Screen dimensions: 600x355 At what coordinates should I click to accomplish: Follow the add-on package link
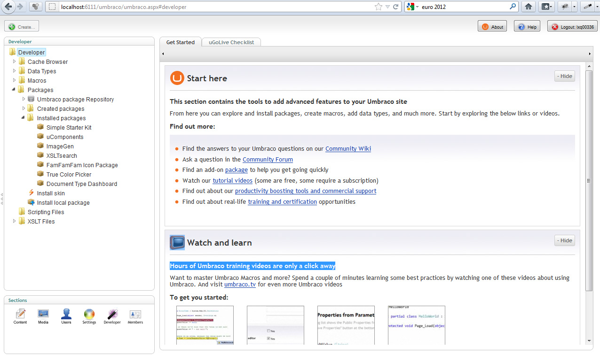[236, 170]
